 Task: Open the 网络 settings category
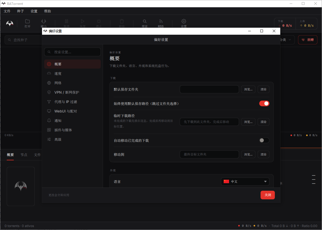coord(72,83)
